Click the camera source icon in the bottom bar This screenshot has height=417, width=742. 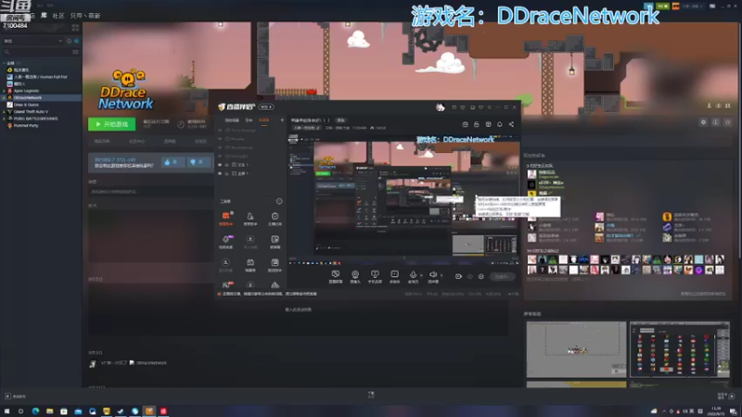tap(355, 276)
